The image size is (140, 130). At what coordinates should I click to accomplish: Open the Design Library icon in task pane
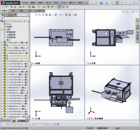click(138, 27)
